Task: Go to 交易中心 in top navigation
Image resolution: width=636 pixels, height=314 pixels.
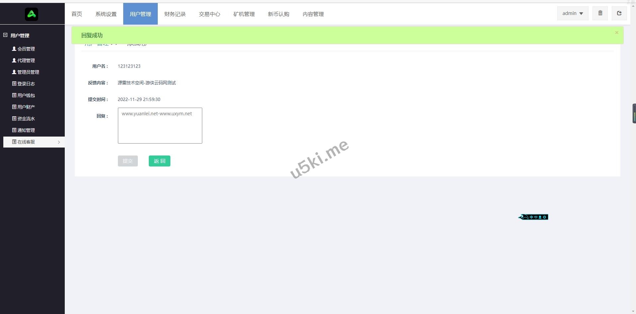Action: coord(210,14)
